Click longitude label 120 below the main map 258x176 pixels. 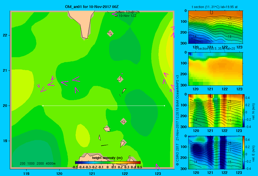pyautogui.click(x=59, y=173)
